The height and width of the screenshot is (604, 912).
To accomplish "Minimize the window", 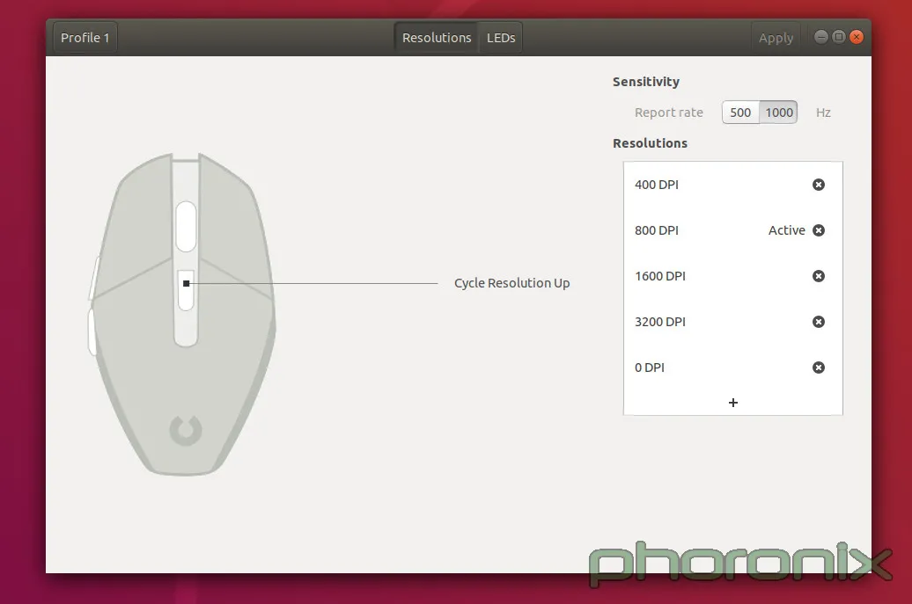I will click(820, 37).
